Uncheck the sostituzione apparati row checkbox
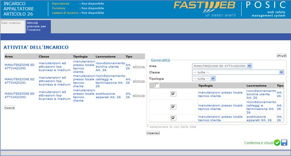 tap(173, 118)
